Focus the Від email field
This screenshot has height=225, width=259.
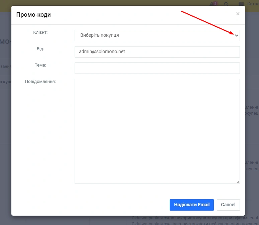(x=157, y=52)
